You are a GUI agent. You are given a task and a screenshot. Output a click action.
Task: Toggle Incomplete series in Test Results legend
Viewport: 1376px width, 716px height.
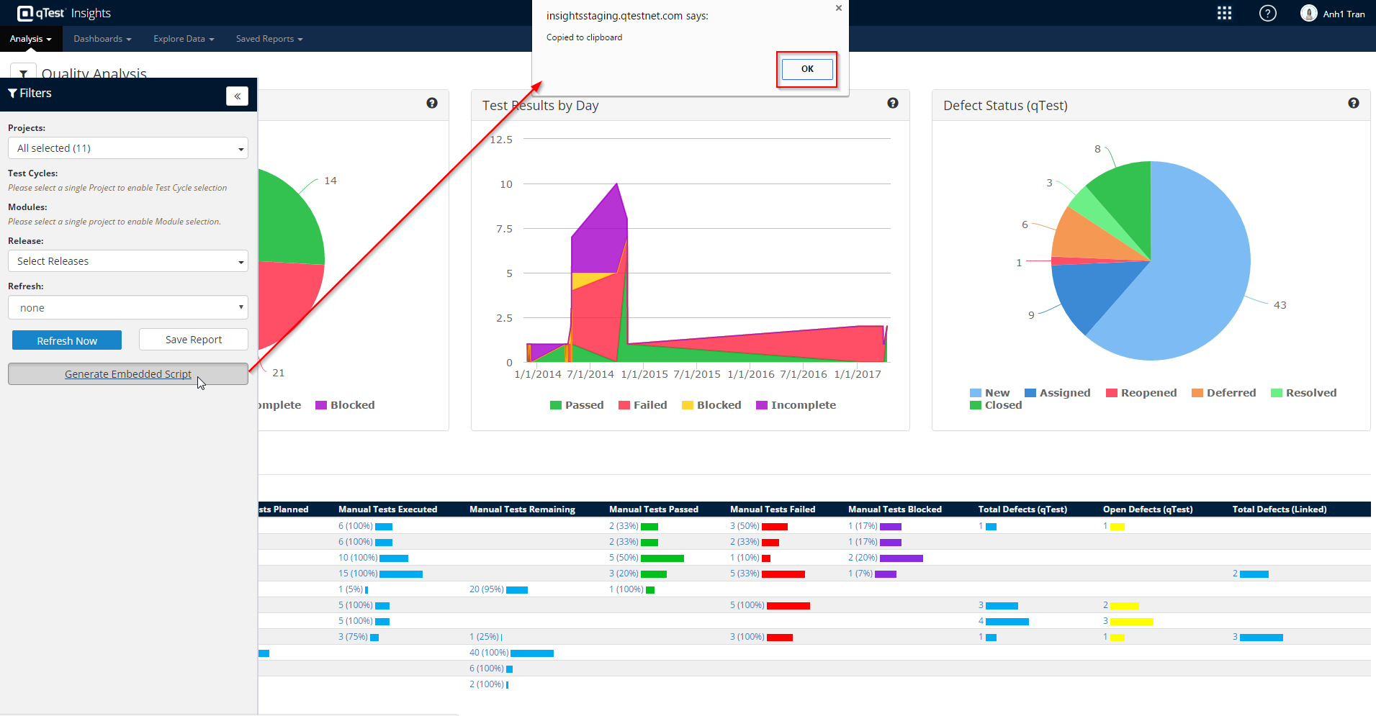pyautogui.click(x=796, y=405)
